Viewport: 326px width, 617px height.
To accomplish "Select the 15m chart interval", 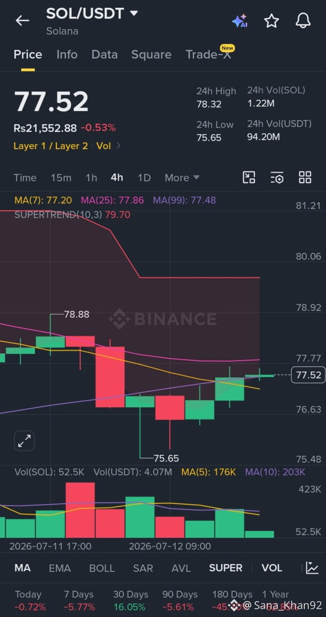I will [61, 178].
